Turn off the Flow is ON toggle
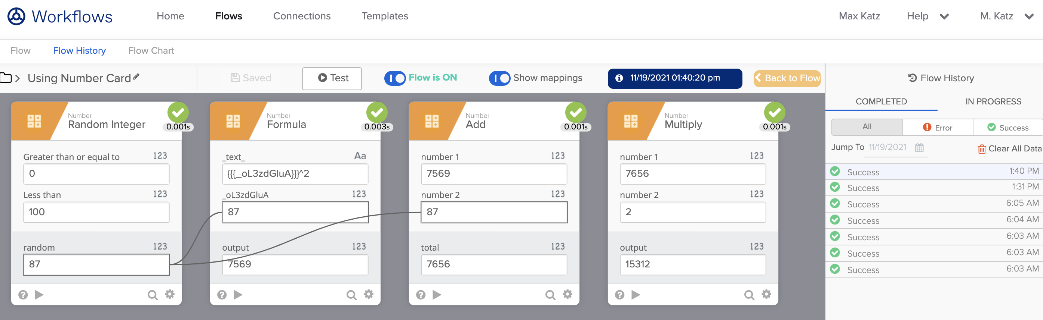Screen dimensions: 1043x320 coord(395,78)
